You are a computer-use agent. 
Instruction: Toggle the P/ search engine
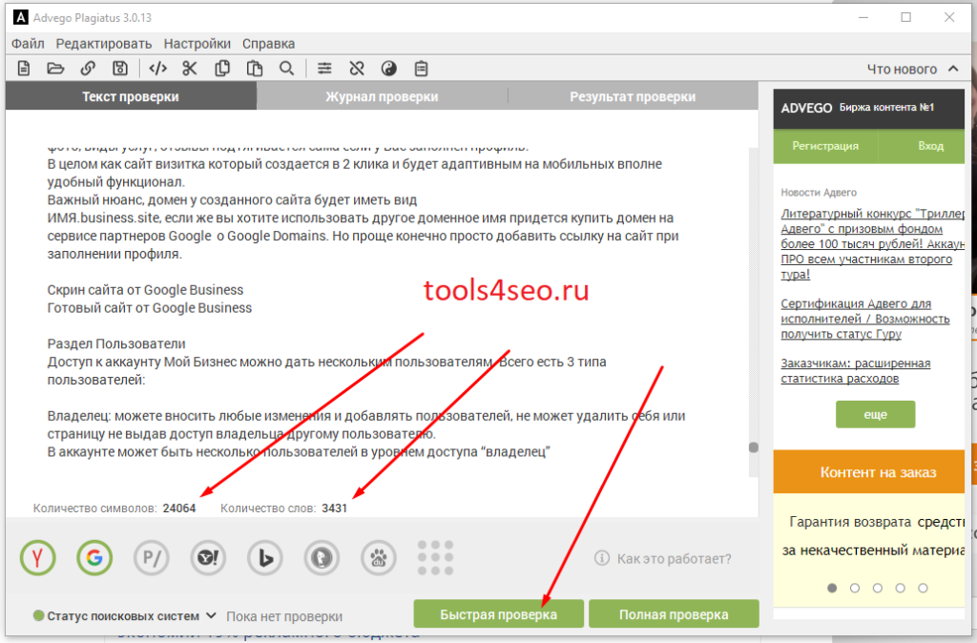[x=152, y=558]
